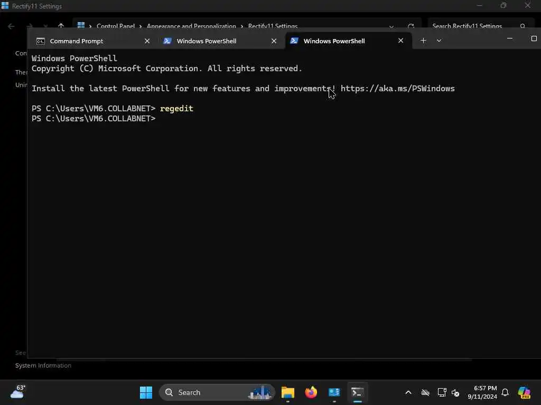Open the Windows Start menu
Viewport: 541px width, 405px height.
(x=146, y=392)
